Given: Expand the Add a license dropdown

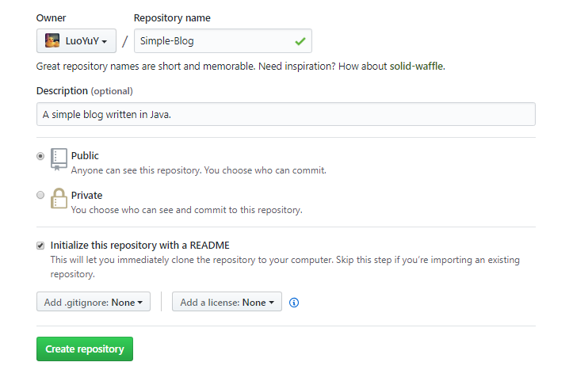Looking at the screenshot, I should [x=227, y=302].
